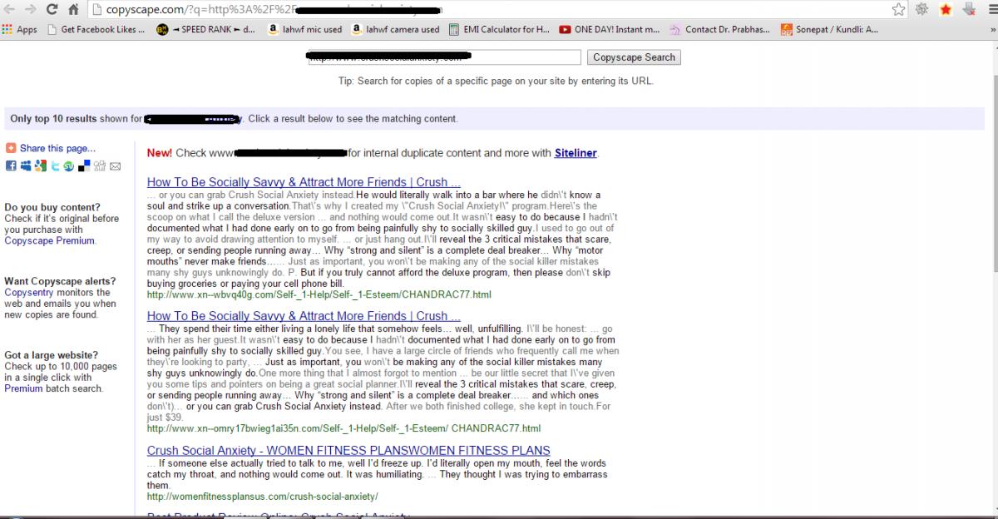The image size is (998, 519).
Task: Click the Copyscape Search button
Action: [634, 57]
